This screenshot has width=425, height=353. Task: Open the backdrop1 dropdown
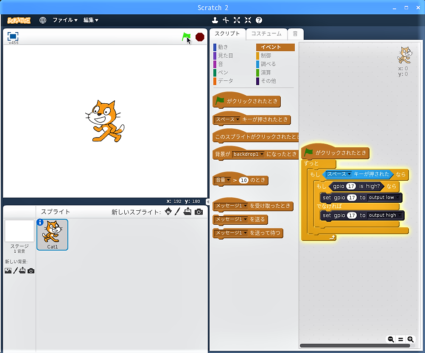pos(248,154)
